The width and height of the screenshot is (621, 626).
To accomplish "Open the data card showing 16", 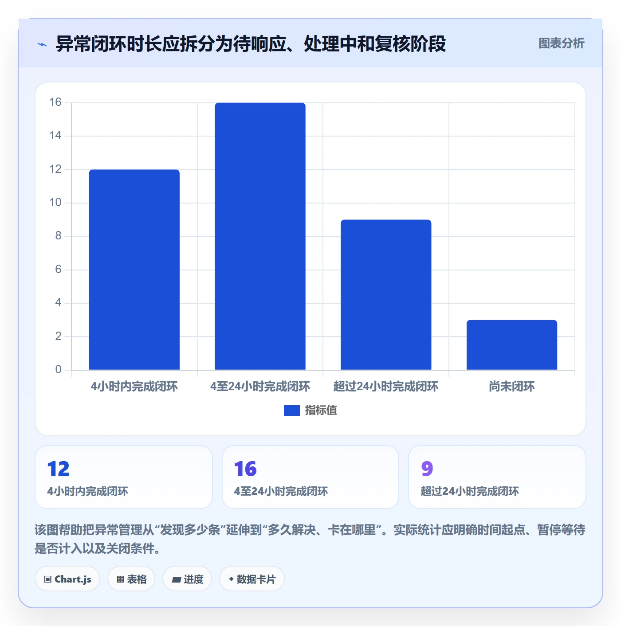I will (310, 477).
